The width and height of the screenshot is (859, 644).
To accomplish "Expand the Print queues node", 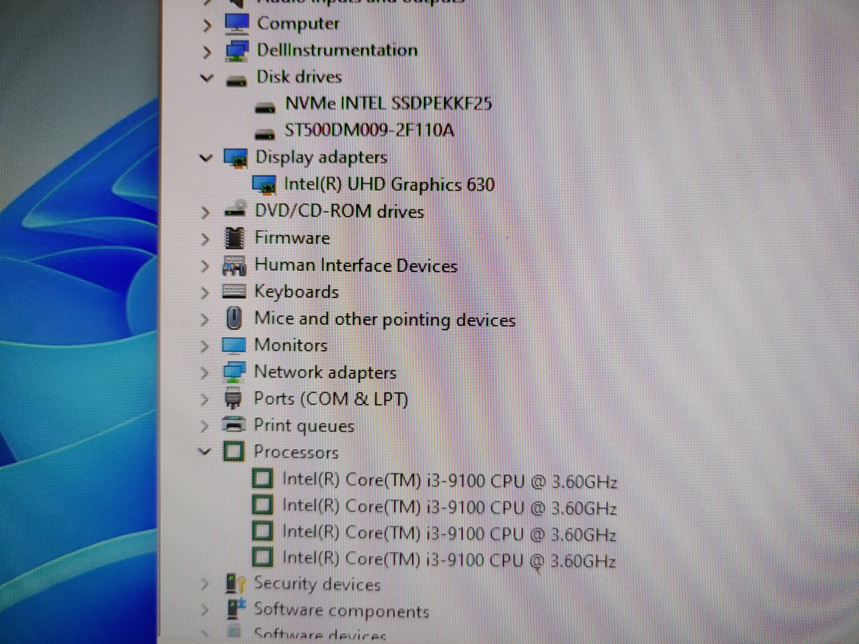I will click(205, 426).
